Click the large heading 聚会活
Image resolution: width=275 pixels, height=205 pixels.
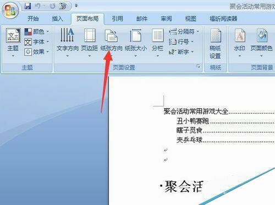pos(184,186)
